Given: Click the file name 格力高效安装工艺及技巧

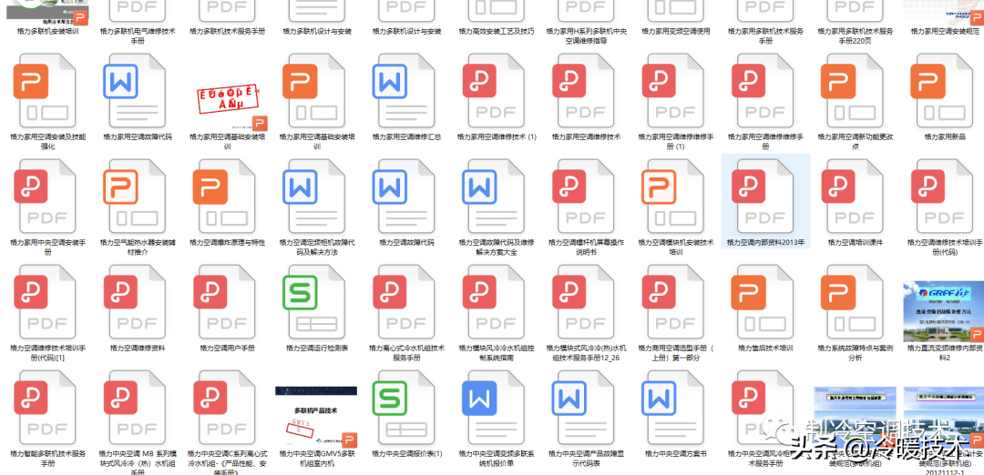Looking at the screenshot, I should [497, 31].
